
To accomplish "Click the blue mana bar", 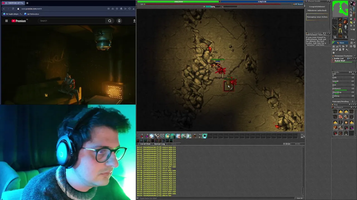I will coord(262,2).
